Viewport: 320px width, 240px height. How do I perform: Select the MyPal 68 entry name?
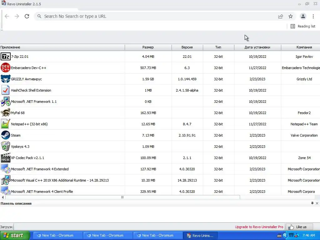[18, 113]
